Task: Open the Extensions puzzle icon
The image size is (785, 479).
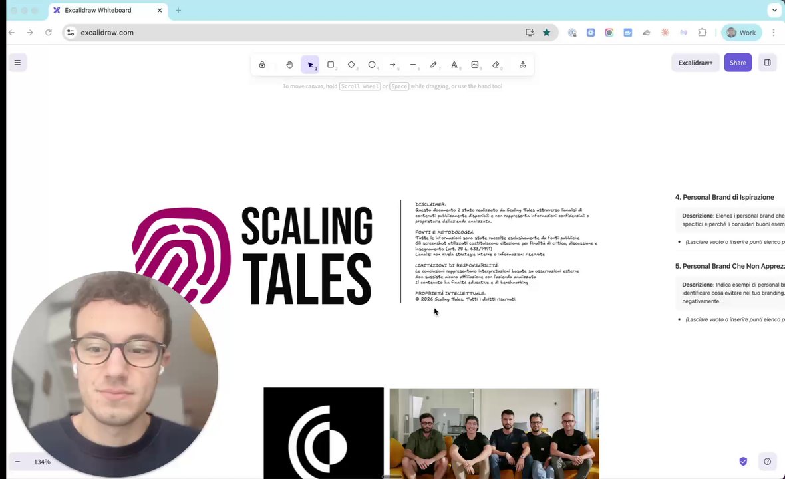Action: click(703, 33)
